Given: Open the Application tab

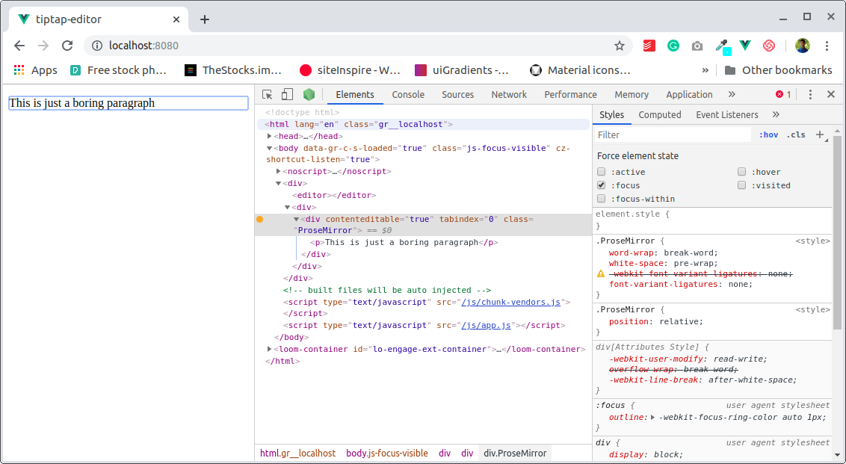Looking at the screenshot, I should click(x=689, y=94).
